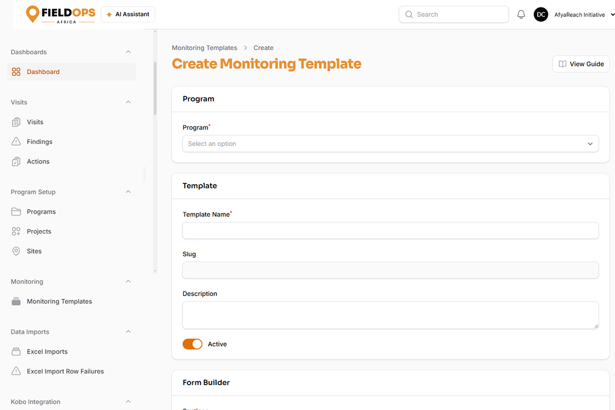Viewport: 615px width, 410px height.
Task: Click the search magnifier icon
Action: (x=409, y=14)
